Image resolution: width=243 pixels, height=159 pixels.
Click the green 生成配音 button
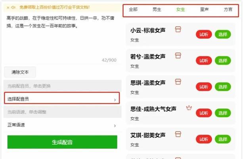[62, 142]
